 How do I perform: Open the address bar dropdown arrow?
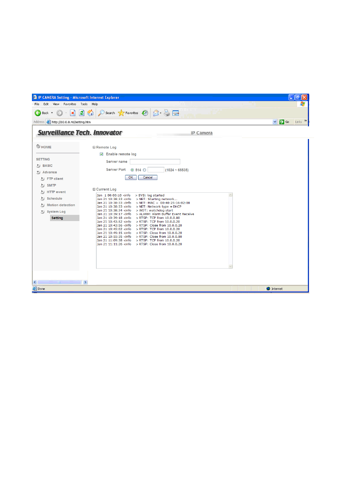tap(275, 122)
